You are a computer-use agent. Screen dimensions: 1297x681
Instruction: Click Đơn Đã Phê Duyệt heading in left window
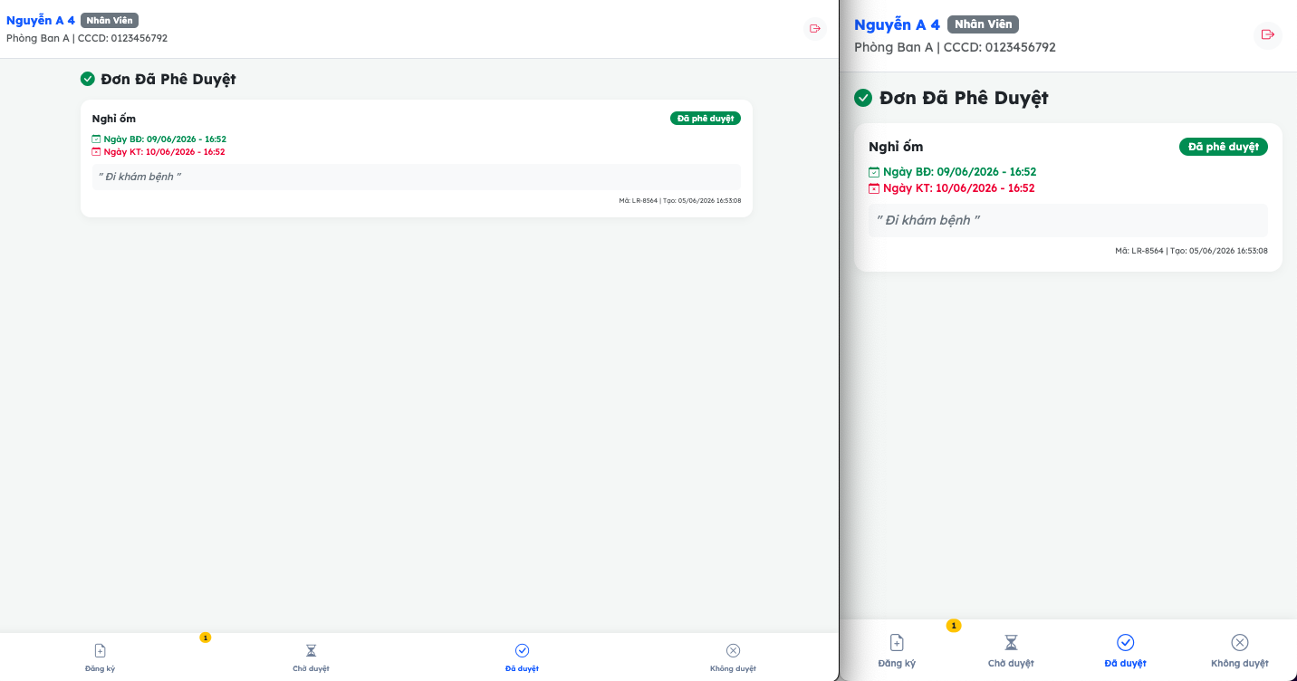[168, 79]
